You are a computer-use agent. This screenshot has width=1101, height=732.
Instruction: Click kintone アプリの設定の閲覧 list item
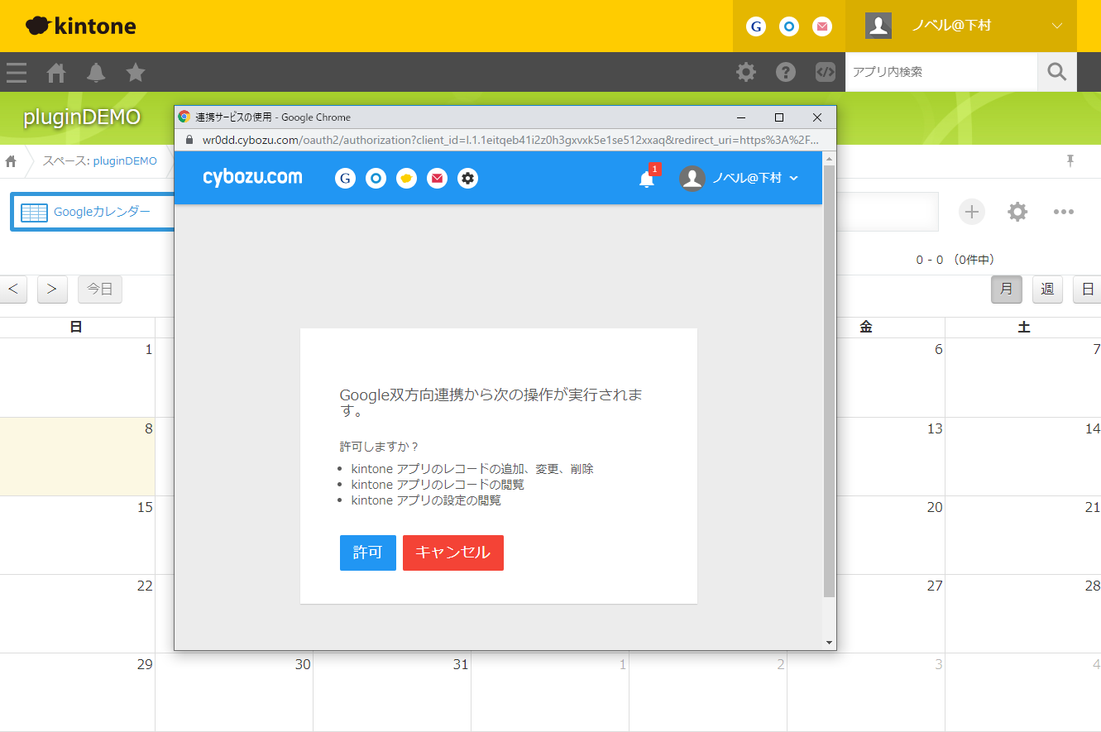click(x=426, y=500)
